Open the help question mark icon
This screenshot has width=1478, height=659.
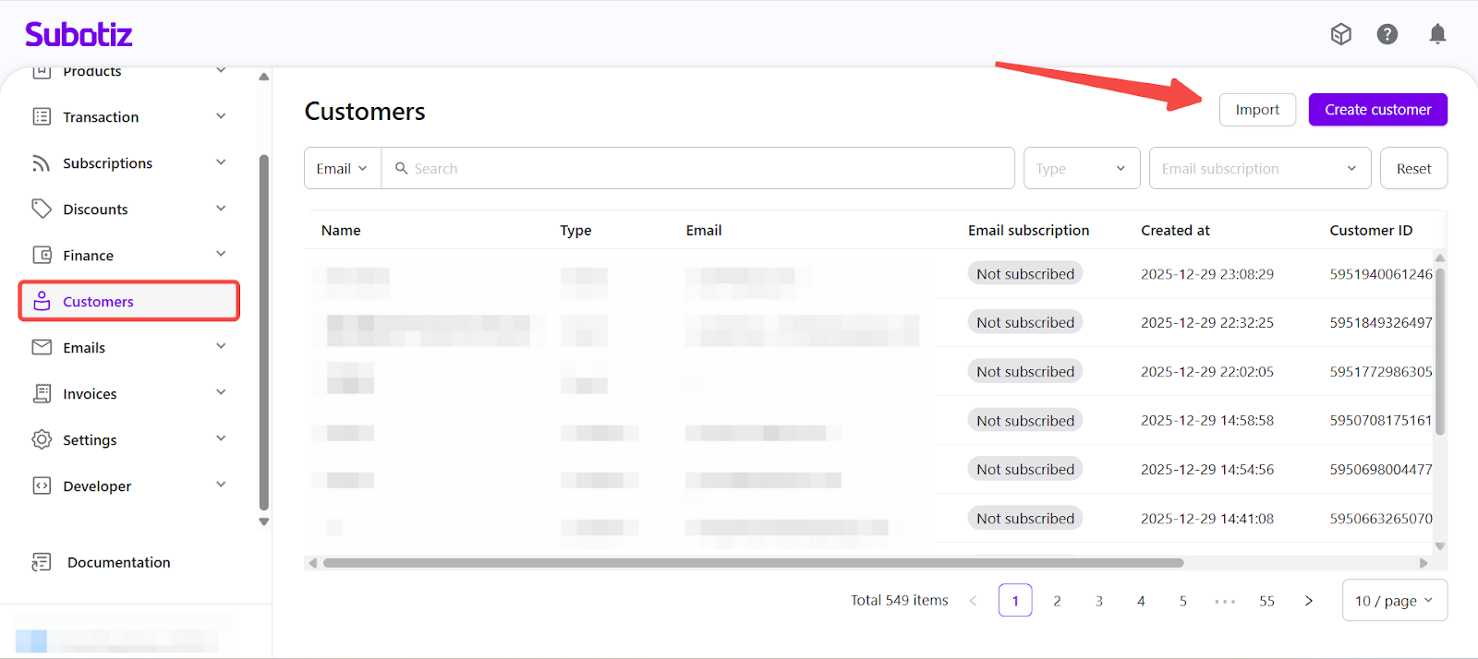pyautogui.click(x=1387, y=34)
